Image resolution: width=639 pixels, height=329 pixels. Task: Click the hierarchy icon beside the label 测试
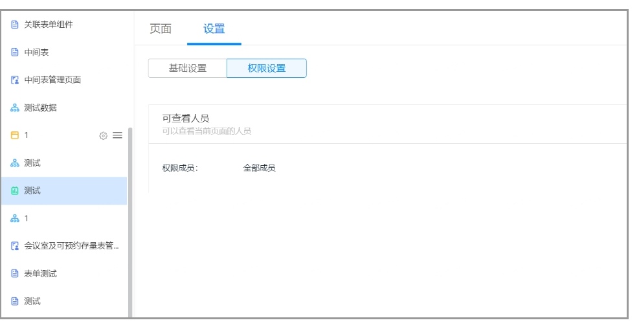coord(15,163)
